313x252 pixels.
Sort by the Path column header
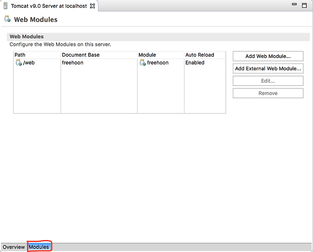click(37, 55)
